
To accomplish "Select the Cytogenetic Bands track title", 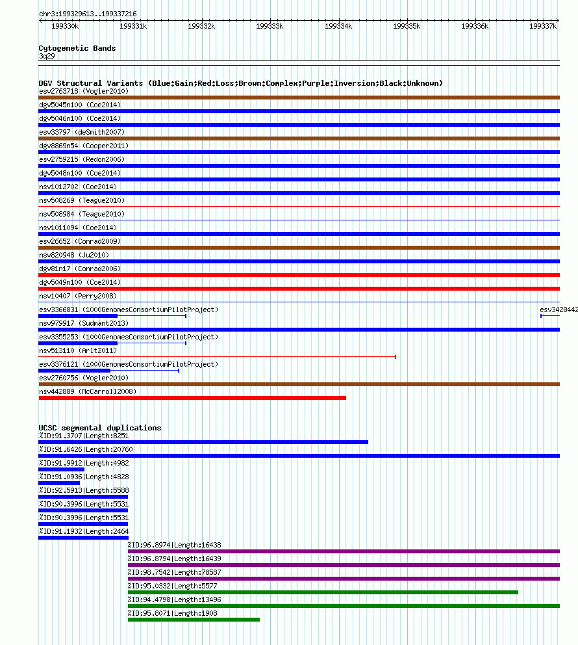I will [x=77, y=48].
